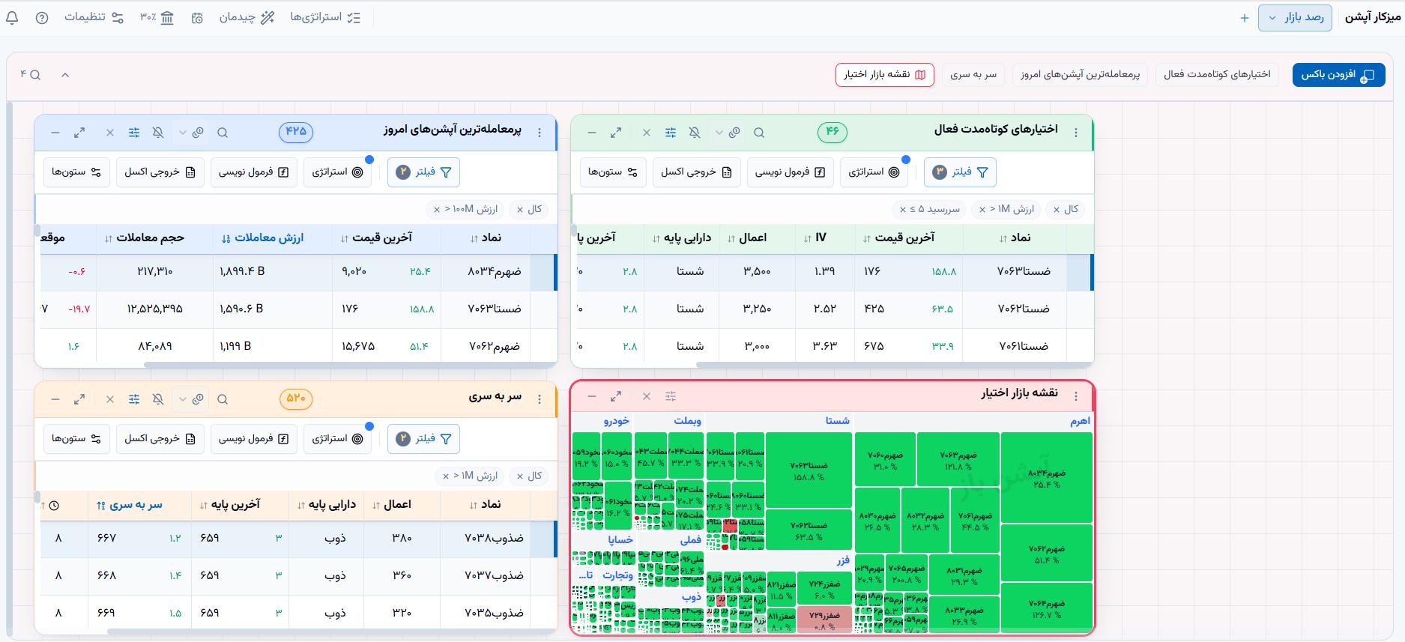Sort by IV column header
Screen dimensions: 1405x642
coord(815,238)
